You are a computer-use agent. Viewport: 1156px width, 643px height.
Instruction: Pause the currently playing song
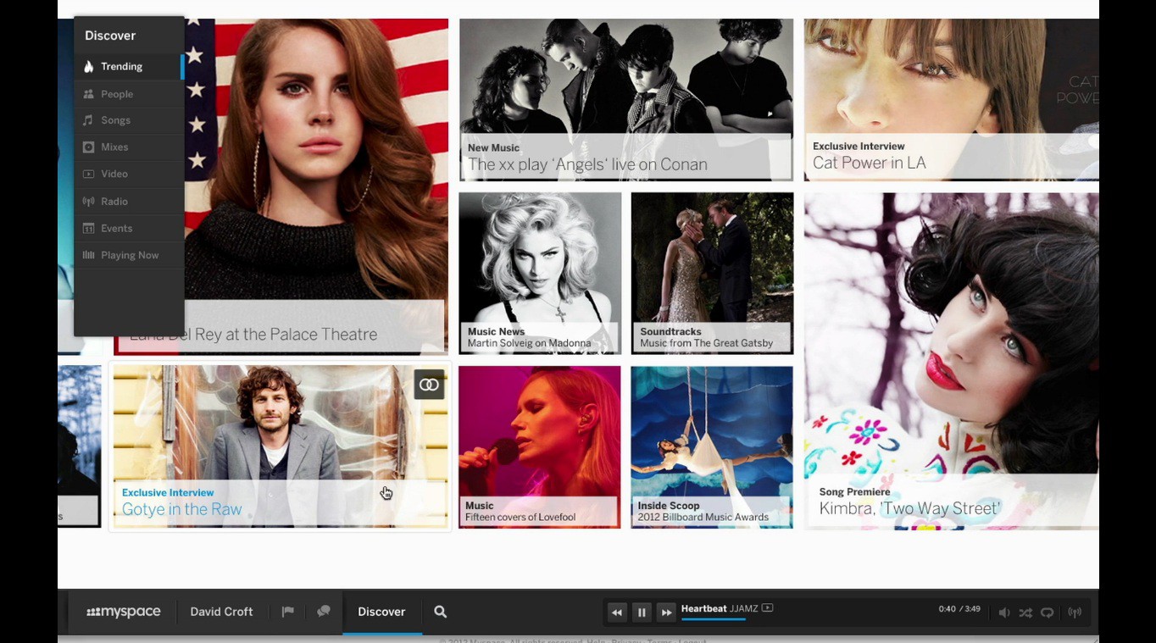[642, 613]
